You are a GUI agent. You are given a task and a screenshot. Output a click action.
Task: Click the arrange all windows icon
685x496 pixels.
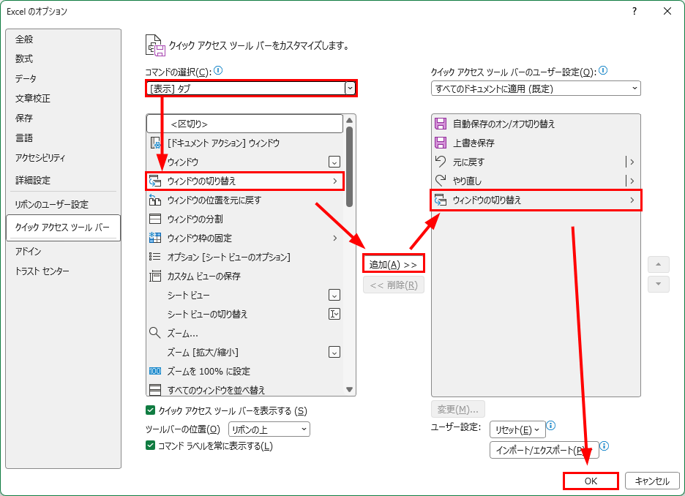pyautogui.click(x=155, y=389)
